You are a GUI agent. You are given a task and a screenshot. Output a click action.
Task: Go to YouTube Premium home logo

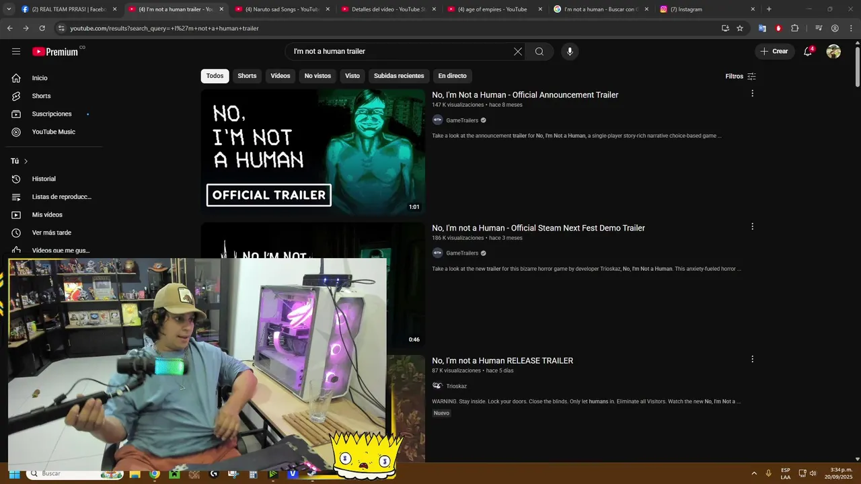pyautogui.click(x=55, y=52)
